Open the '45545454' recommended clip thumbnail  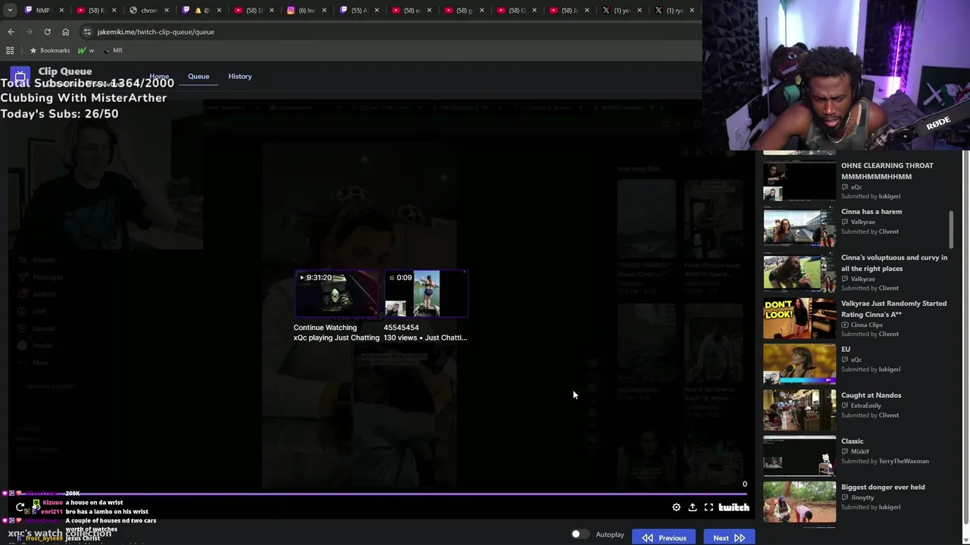click(427, 294)
